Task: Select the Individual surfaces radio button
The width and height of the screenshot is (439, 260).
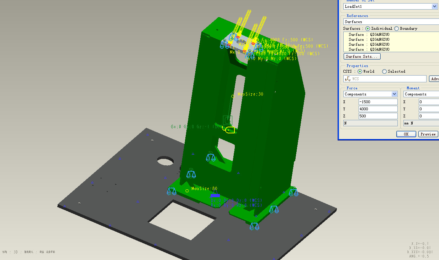Action: click(367, 28)
